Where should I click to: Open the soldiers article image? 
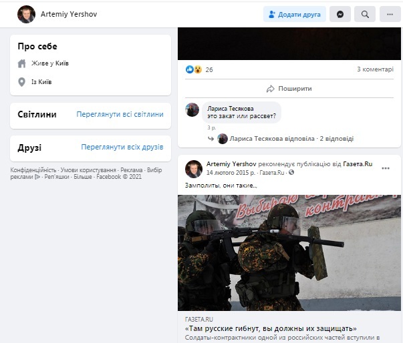pyautogui.click(x=289, y=253)
